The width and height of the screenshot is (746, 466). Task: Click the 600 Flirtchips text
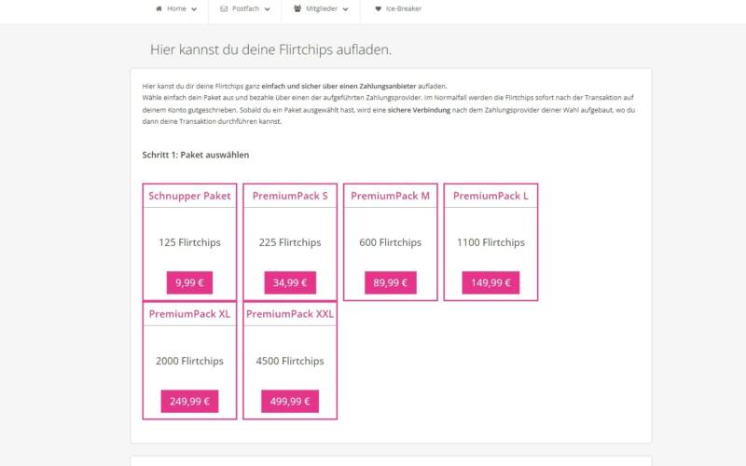click(391, 242)
